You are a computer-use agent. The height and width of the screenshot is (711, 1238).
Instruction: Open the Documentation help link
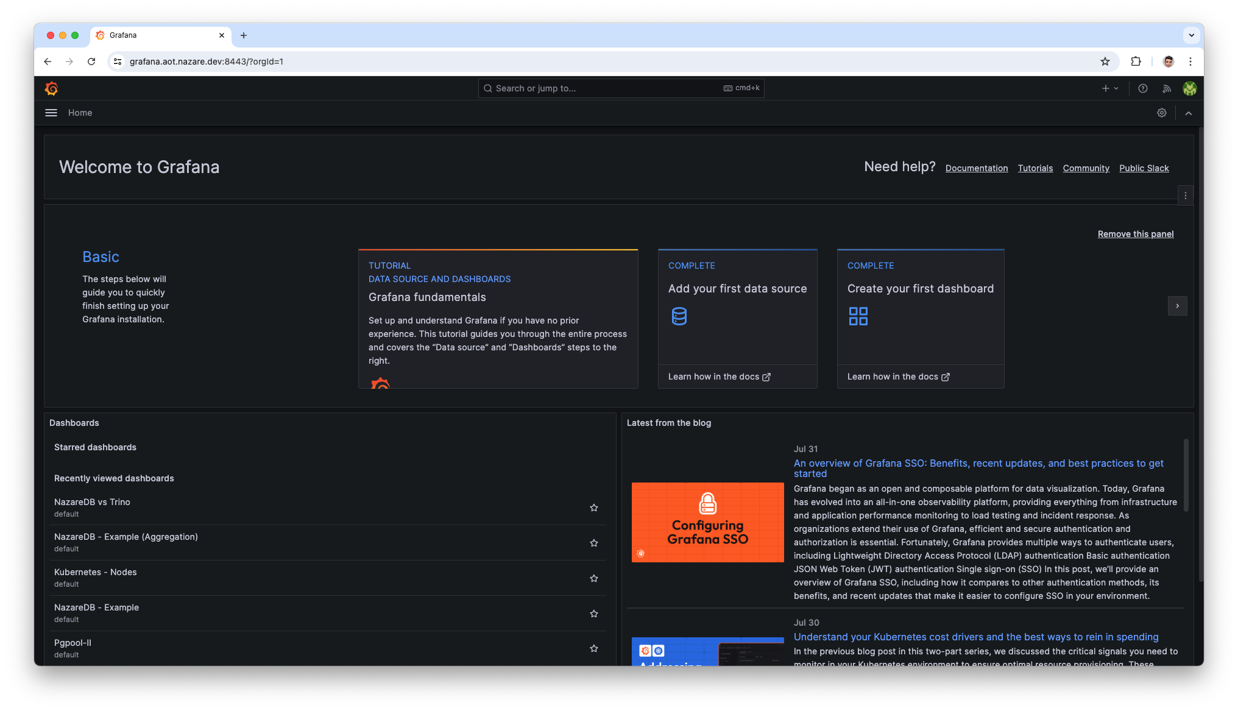977,168
